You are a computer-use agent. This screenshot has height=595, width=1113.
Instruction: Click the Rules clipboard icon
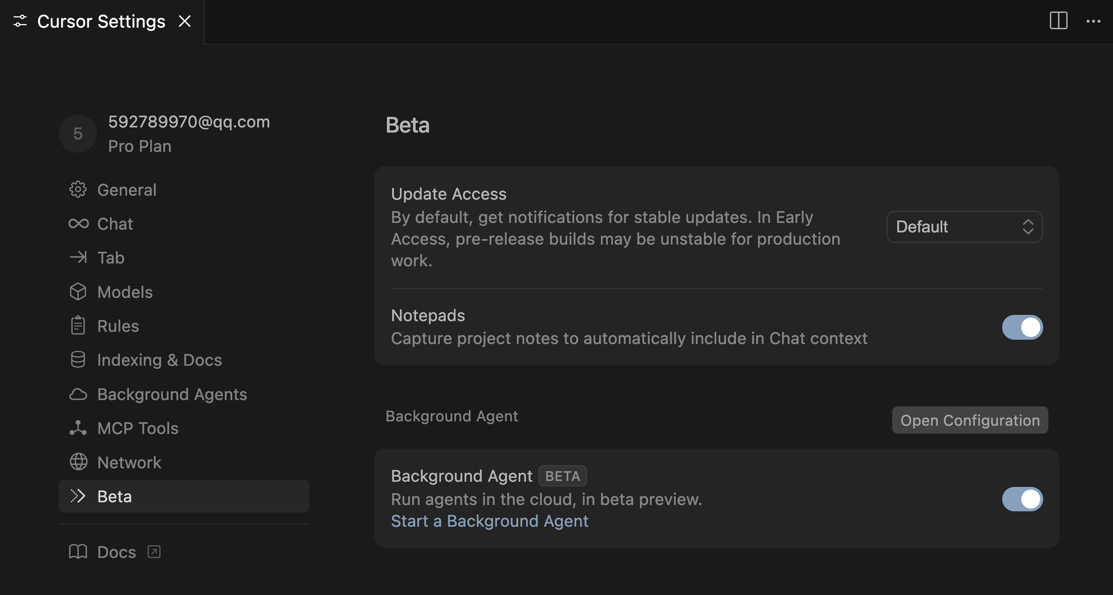[x=78, y=326]
